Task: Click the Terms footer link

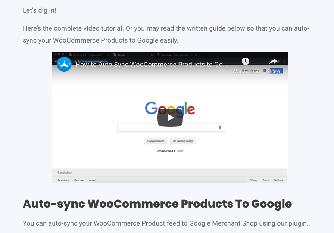Action: pyautogui.click(x=266, y=180)
